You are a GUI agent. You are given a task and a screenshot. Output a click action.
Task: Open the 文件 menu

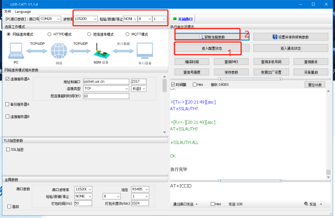[x=8, y=12]
